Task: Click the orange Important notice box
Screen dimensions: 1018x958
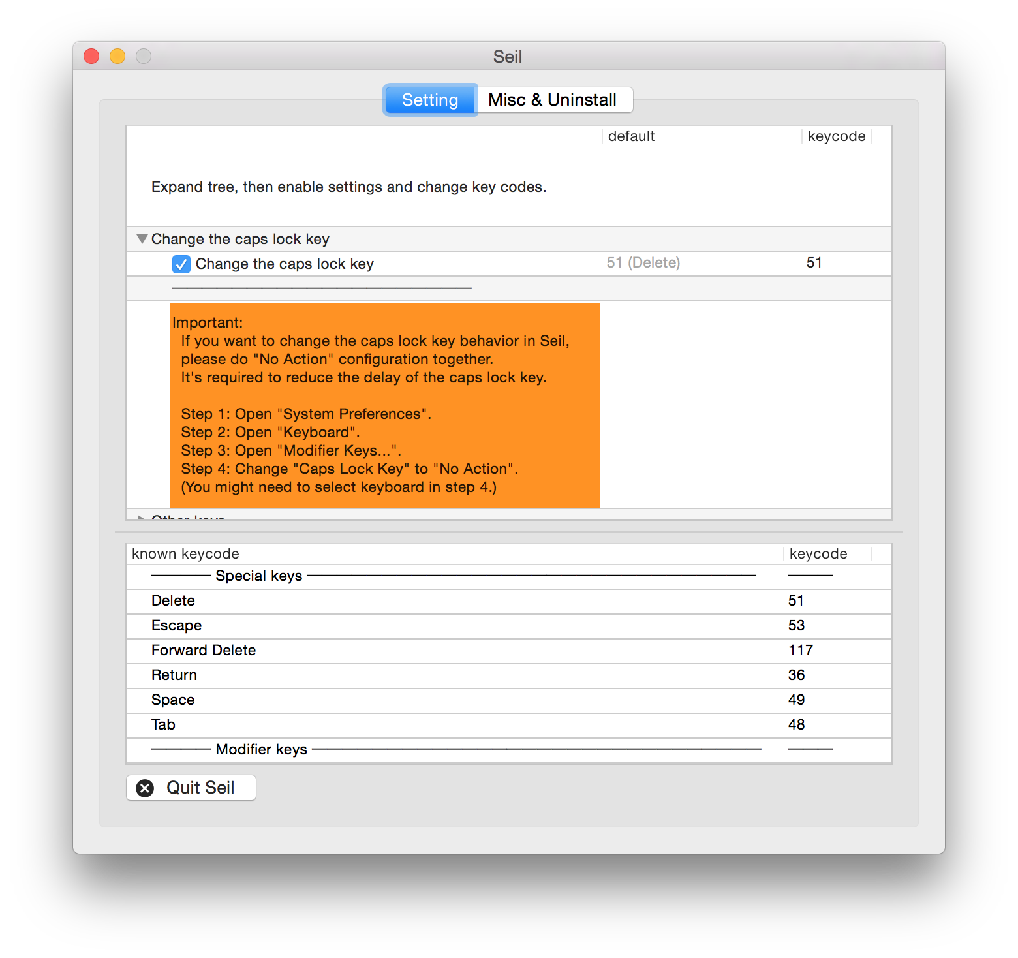Action: point(385,405)
